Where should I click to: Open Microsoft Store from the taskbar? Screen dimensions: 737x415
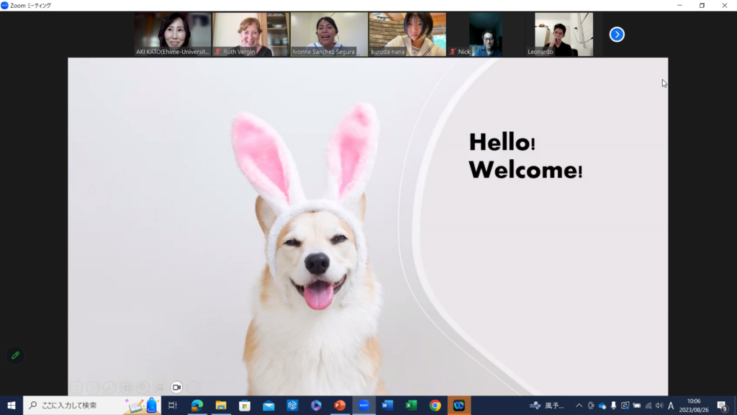click(245, 405)
